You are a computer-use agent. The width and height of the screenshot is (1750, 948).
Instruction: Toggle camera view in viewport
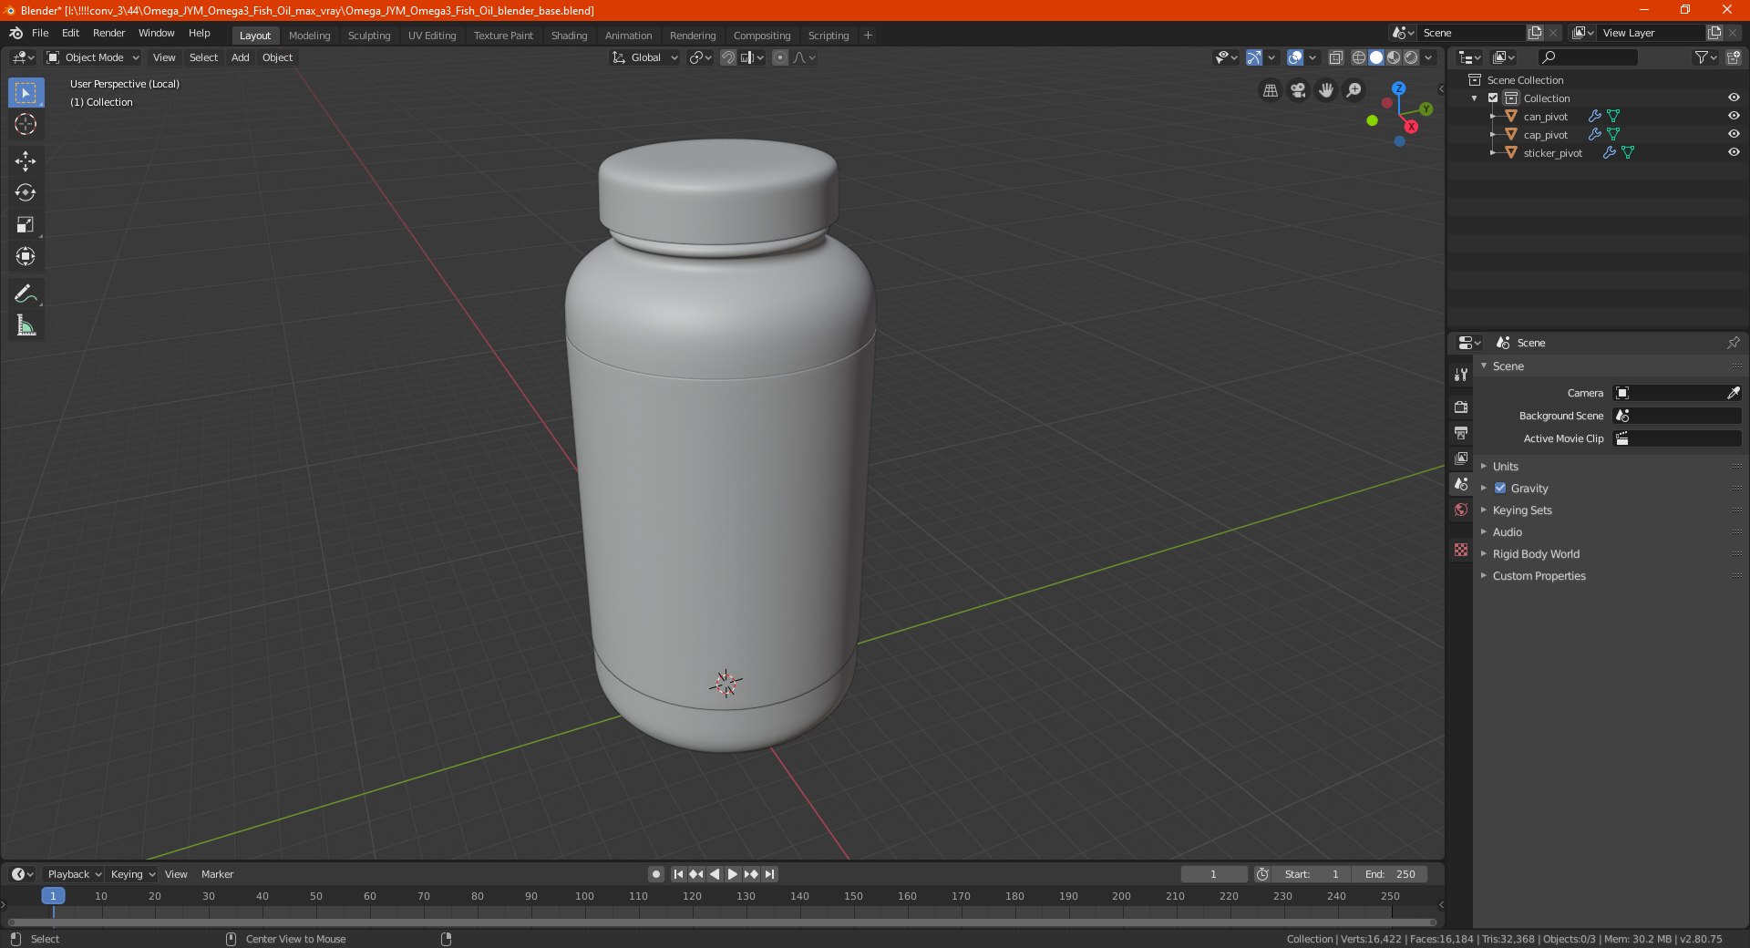pos(1298,90)
